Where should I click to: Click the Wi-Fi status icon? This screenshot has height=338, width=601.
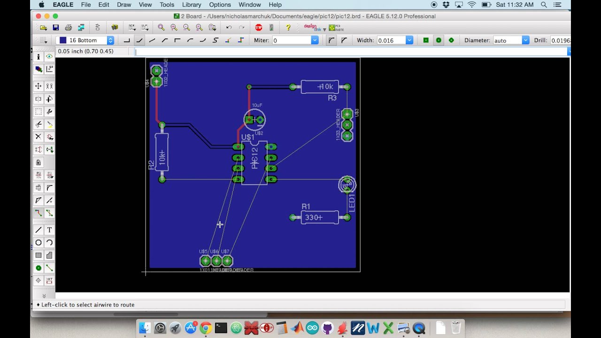pos(472,5)
